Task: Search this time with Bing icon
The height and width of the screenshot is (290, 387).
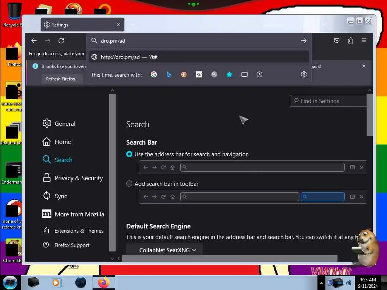Action: (x=169, y=74)
